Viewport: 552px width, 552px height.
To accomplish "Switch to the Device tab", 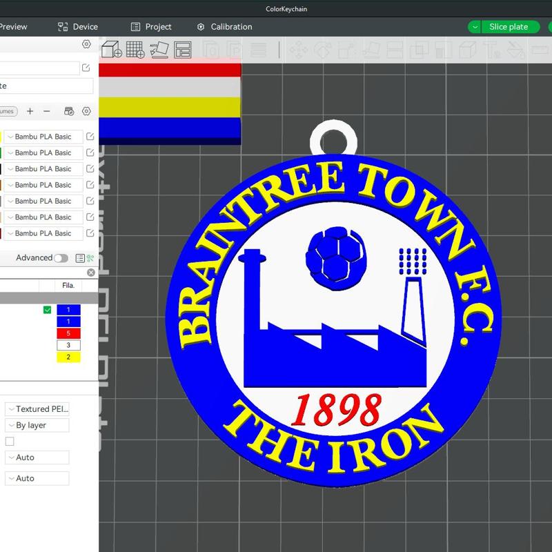I will pos(77,27).
